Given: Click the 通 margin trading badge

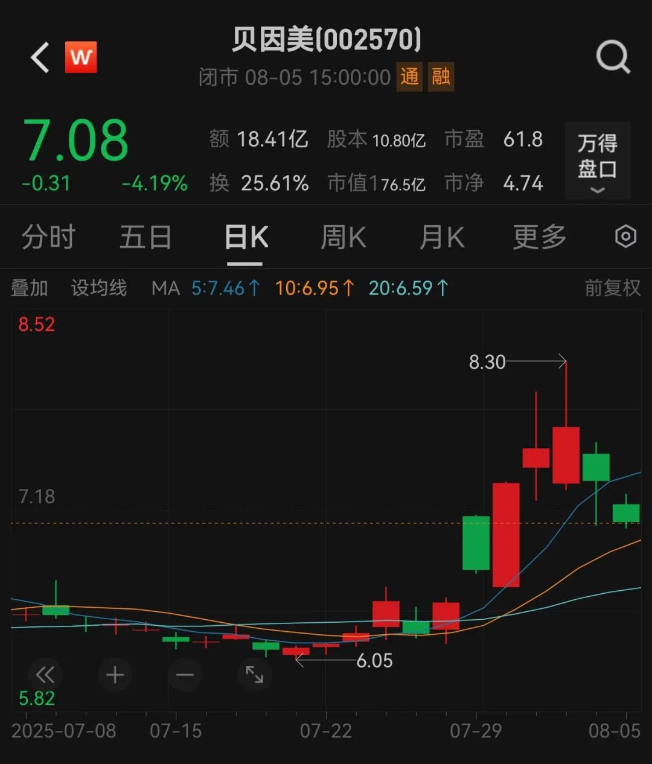Looking at the screenshot, I should pyautogui.click(x=409, y=77).
